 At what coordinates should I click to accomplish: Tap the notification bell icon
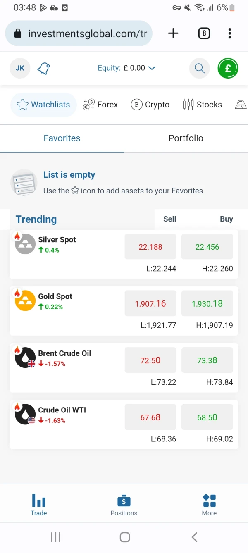click(43, 69)
